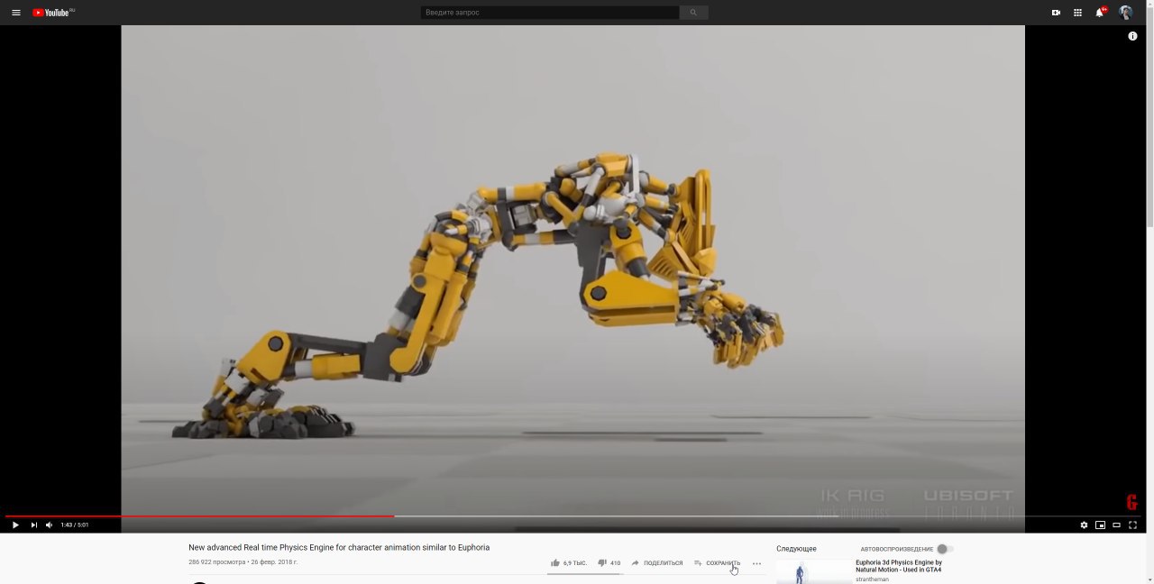Image resolution: width=1154 pixels, height=584 pixels.
Task: Toggle autoplay 'Автовоспроизведение' switch
Action: click(944, 549)
